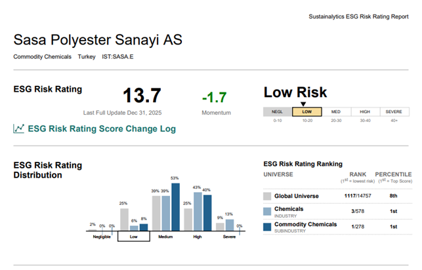The height and width of the screenshot is (270, 422).
Task: Click the Global Universe grey legend swatch
Action: click(x=267, y=196)
